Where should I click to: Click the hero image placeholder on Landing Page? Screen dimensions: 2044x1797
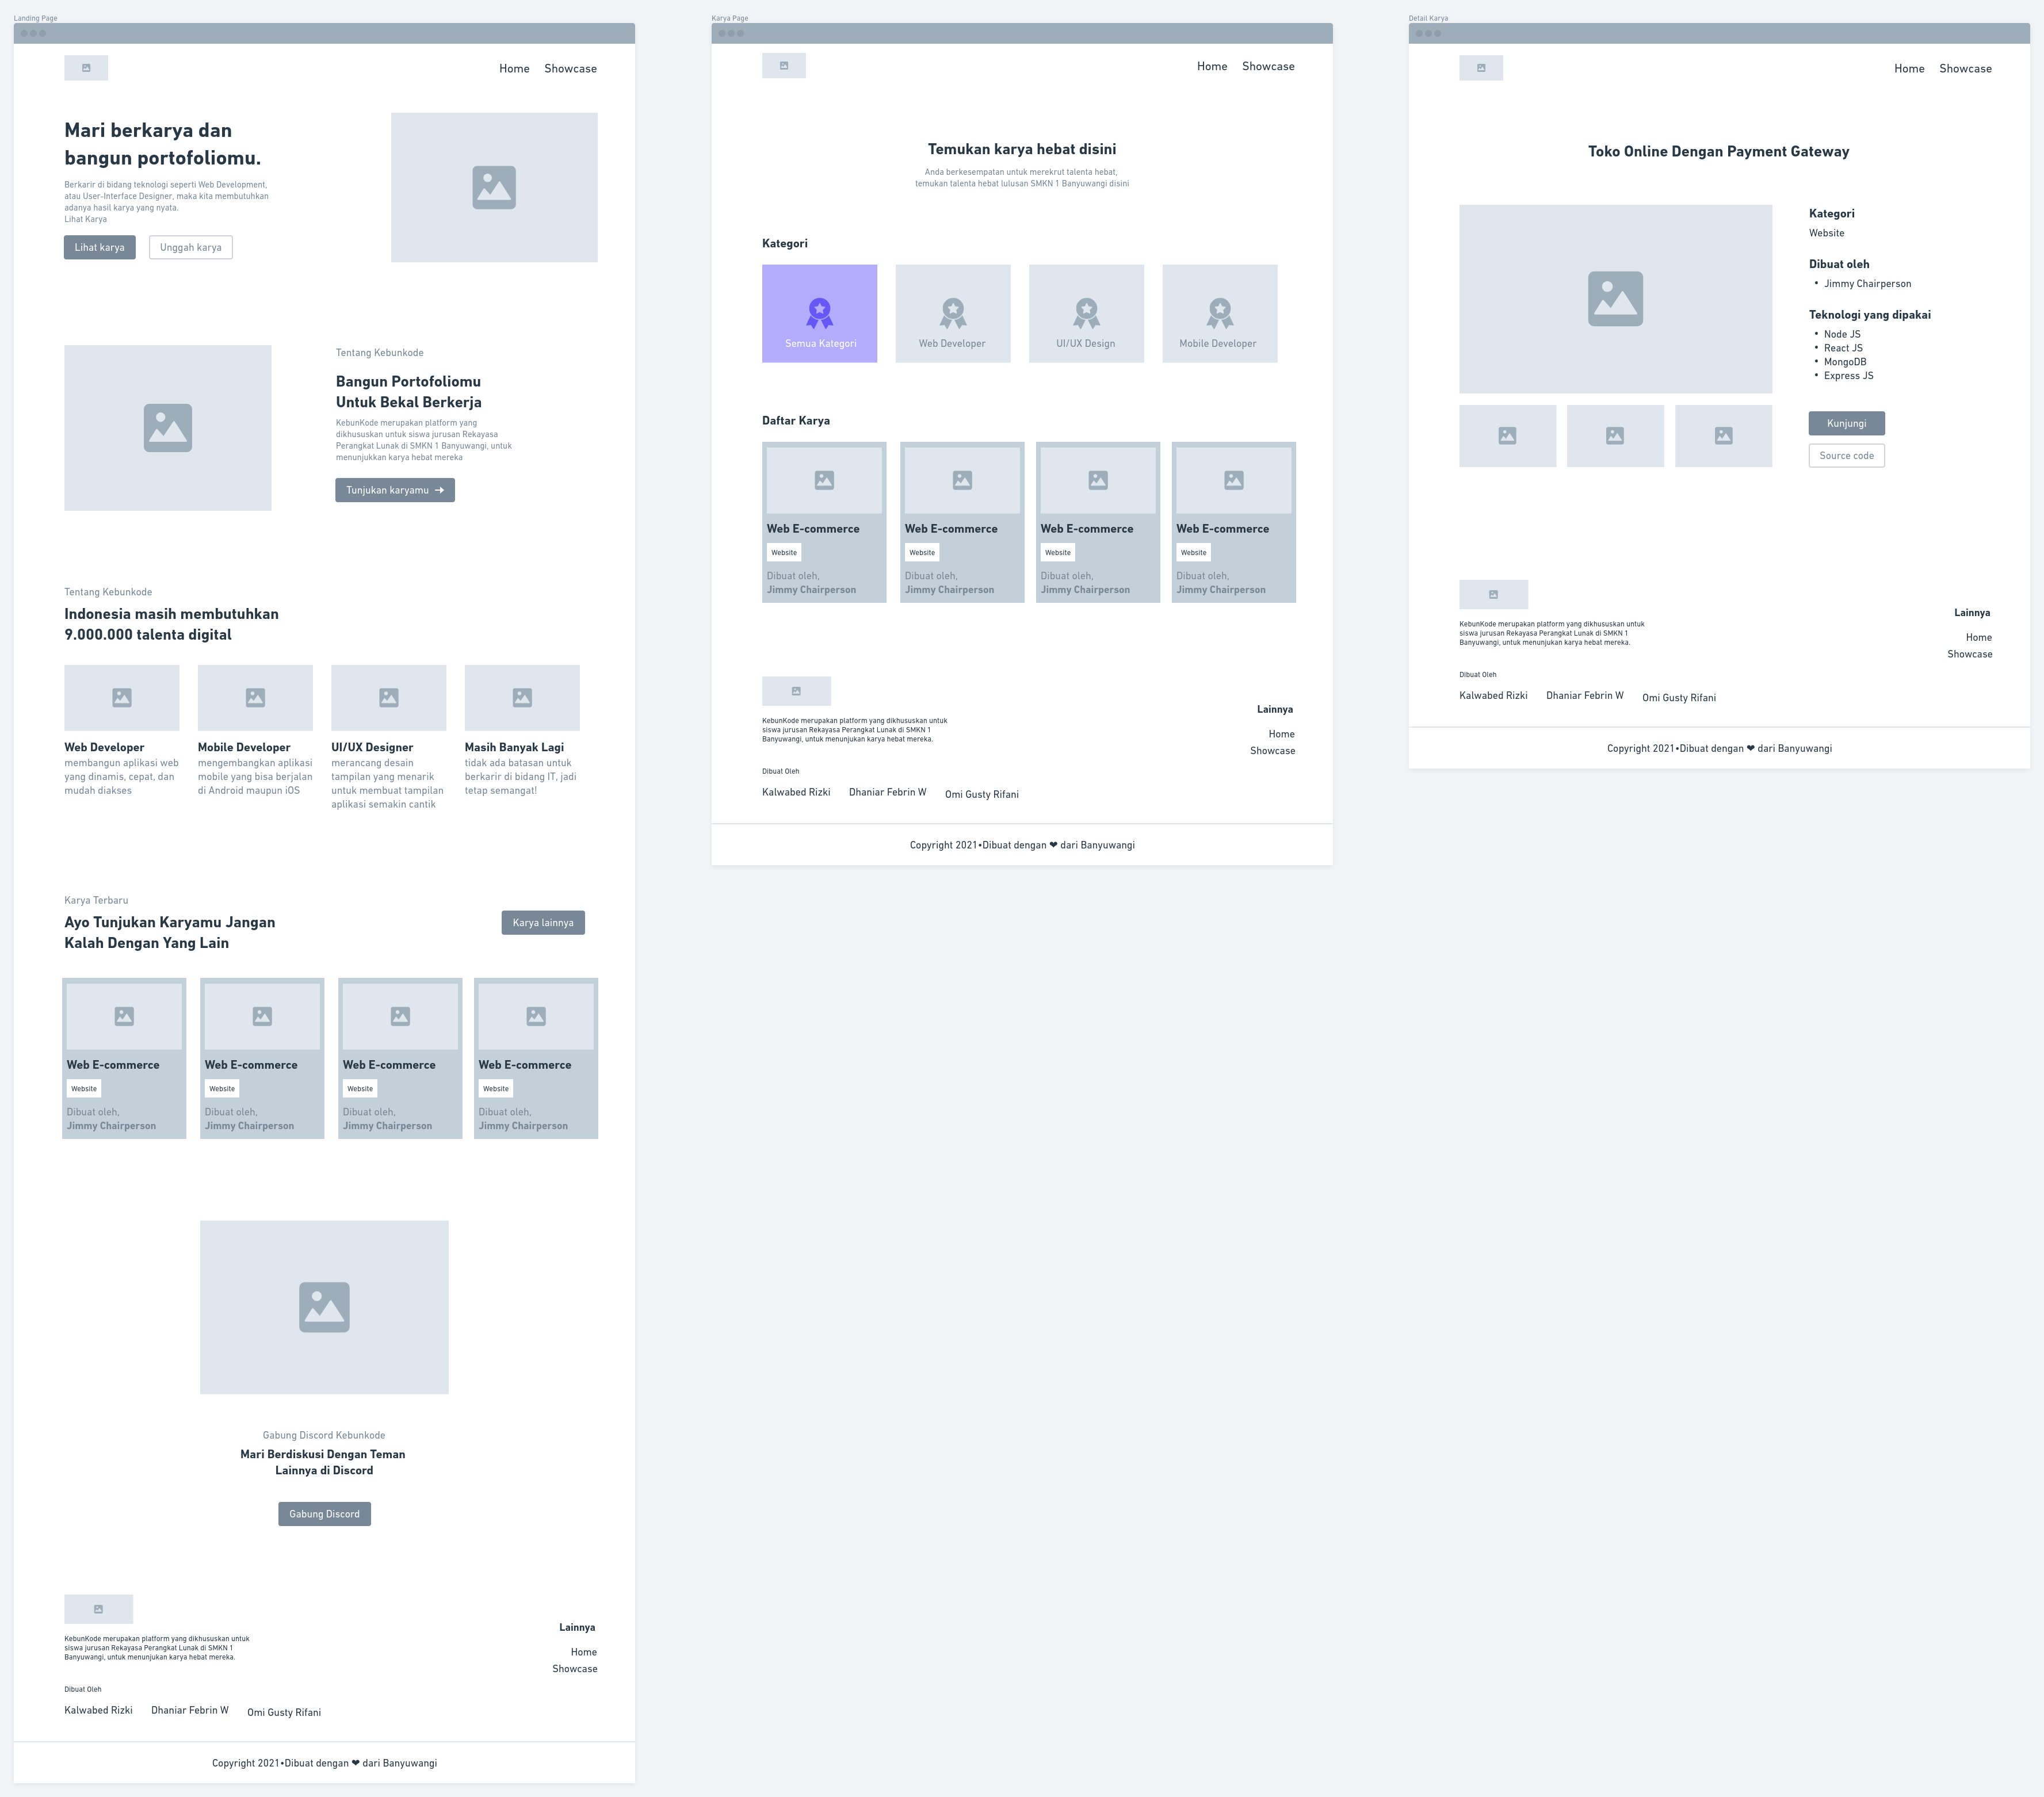[x=494, y=187]
